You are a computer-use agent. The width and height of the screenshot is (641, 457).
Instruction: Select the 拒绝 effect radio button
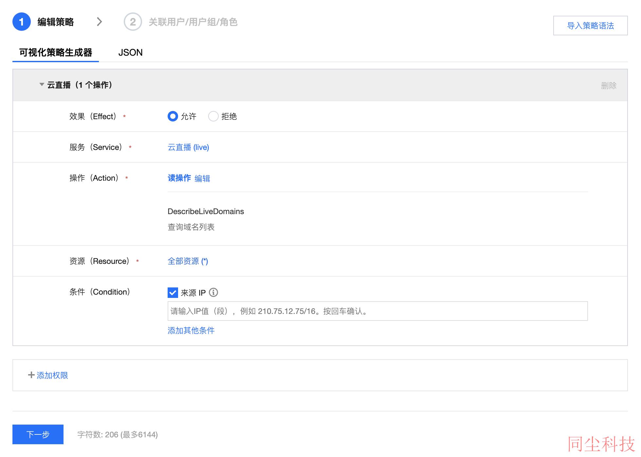tap(213, 116)
